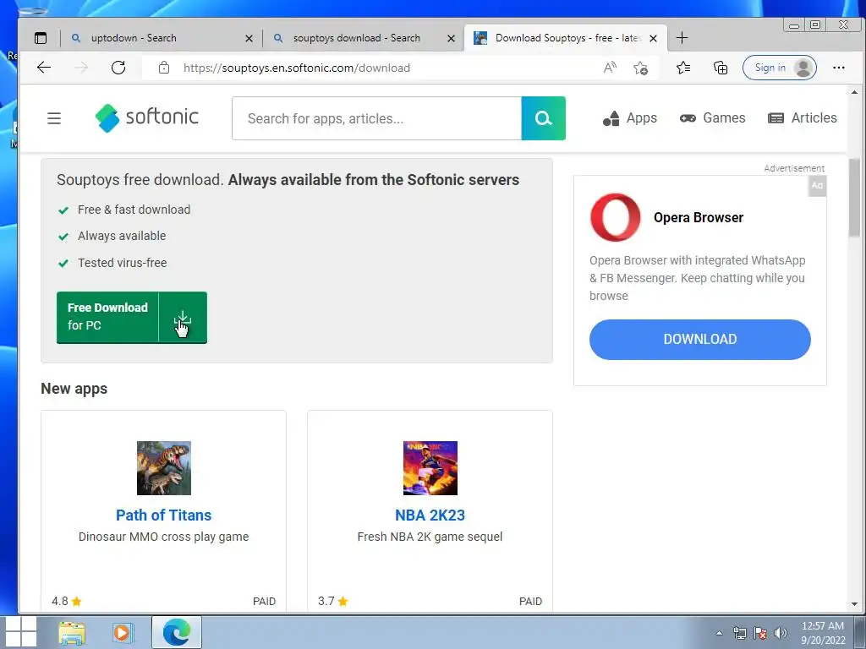The image size is (866, 649).
Task: Sign in to Microsoft Edge
Action: point(779,68)
